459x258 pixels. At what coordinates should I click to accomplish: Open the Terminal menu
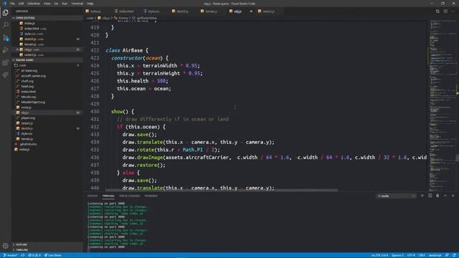77,4
